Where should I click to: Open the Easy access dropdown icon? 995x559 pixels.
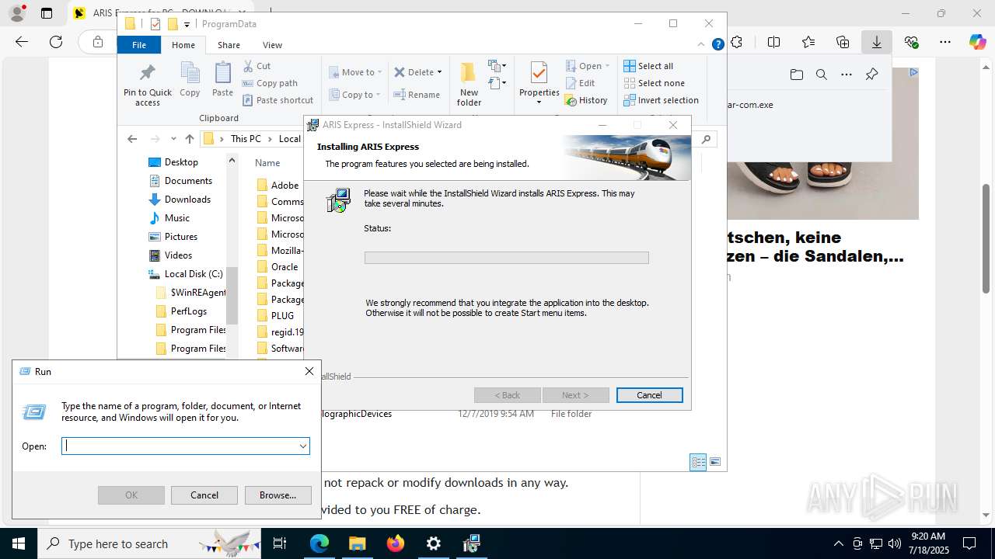(497, 83)
